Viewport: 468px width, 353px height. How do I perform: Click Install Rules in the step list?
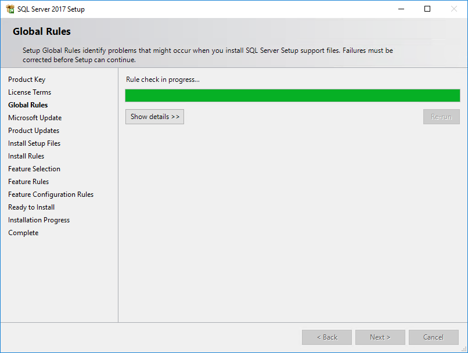pos(26,156)
